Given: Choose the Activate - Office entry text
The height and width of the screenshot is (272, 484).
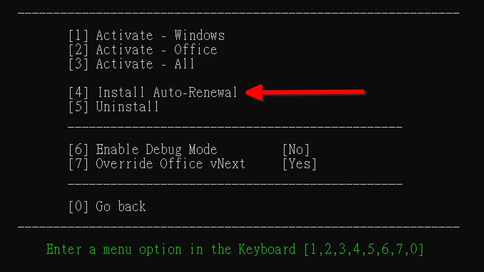Looking at the screenshot, I should pyautogui.click(x=156, y=50).
